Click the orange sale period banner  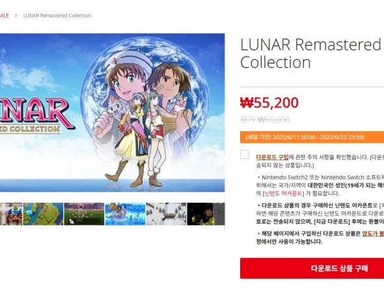312,137
